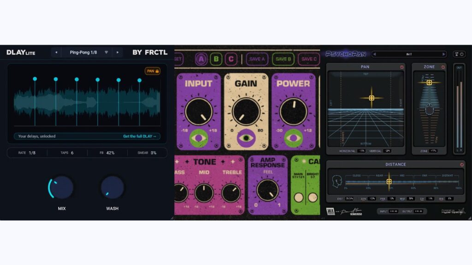This screenshot has width=472, height=265.
Task: Open the Get the full DLAY link
Action: (x=140, y=136)
